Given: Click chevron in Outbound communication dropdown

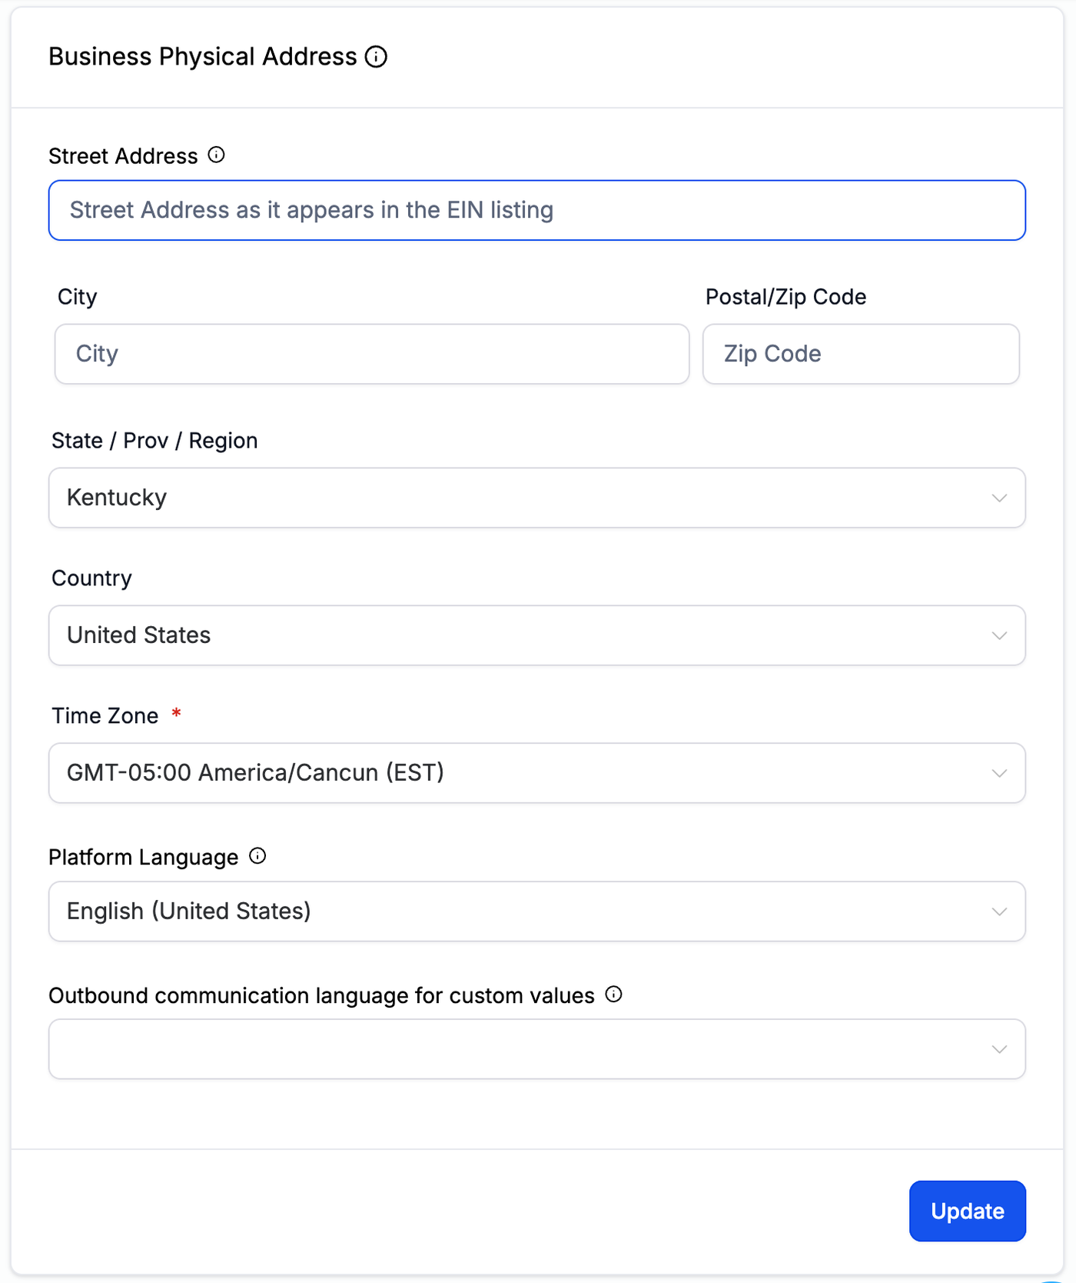Looking at the screenshot, I should point(999,1049).
